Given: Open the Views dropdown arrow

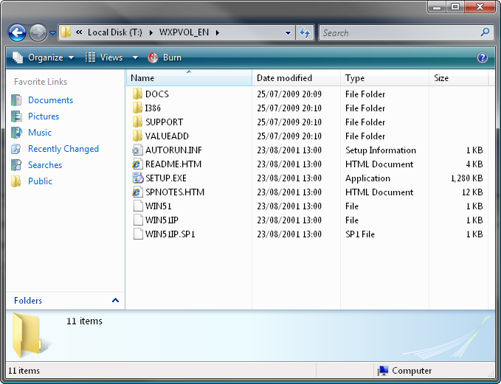Looking at the screenshot, I should coord(135,57).
